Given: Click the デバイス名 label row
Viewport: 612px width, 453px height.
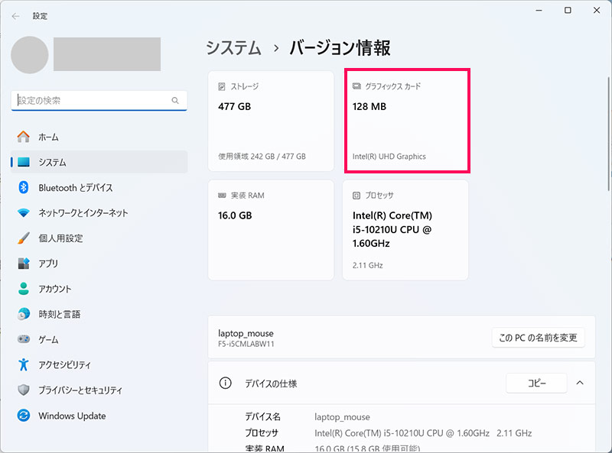Looking at the screenshot, I should point(262,417).
